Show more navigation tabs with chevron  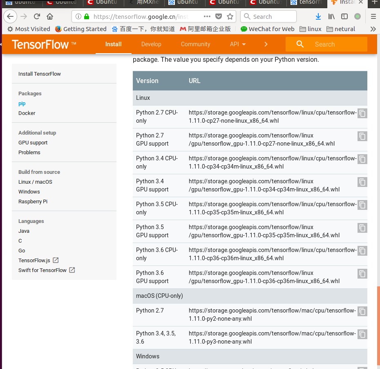tap(266, 44)
